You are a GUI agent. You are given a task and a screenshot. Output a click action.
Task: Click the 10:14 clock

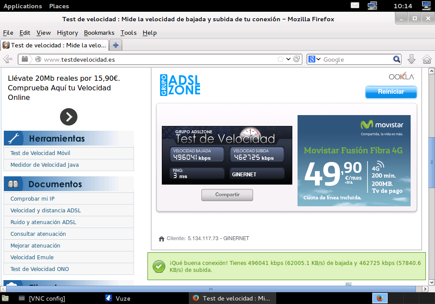click(403, 6)
